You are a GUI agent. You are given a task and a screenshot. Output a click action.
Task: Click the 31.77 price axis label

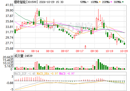[9, 32]
